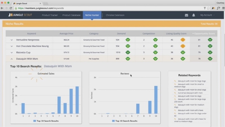Image resolution: width=225 pixels, height=127 pixels.
Task: Open related keyword dasuquin with msm soft chews
Action: click(190, 110)
